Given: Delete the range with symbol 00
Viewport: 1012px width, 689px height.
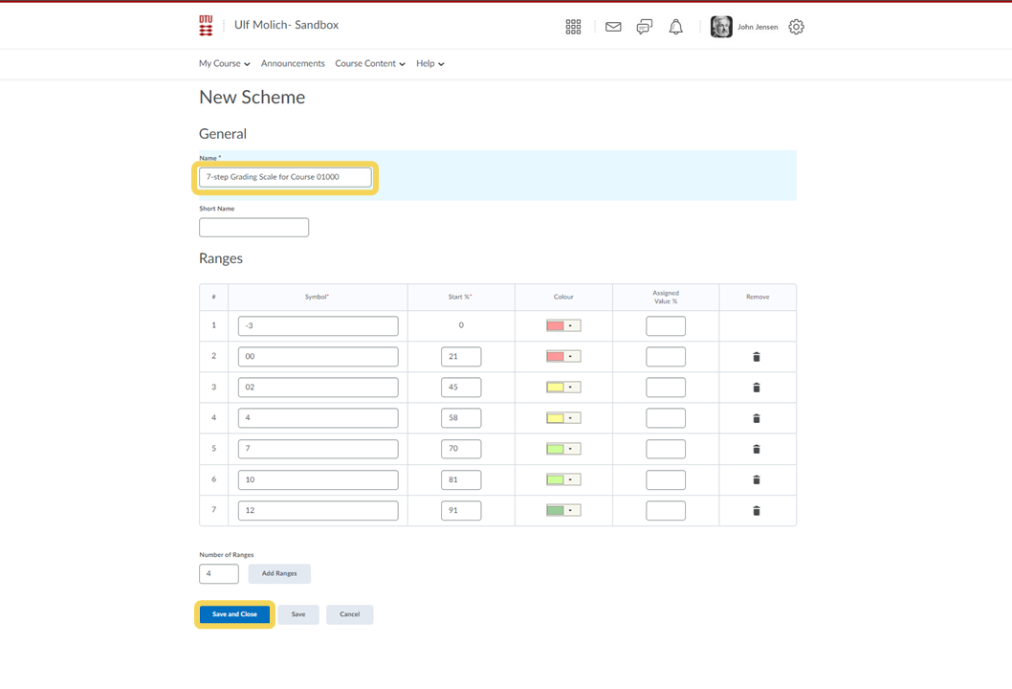Looking at the screenshot, I should click(757, 357).
